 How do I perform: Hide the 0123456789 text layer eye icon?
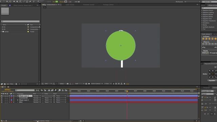coord(2,98)
